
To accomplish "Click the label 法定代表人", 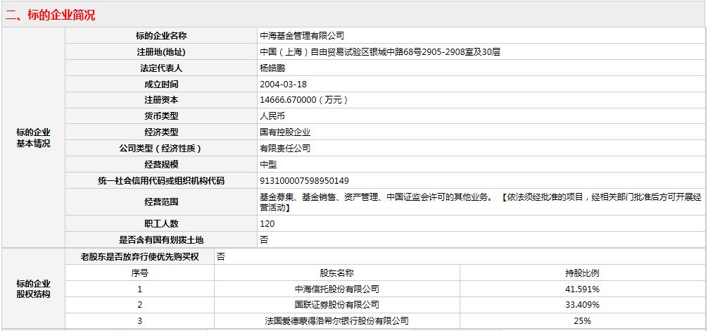I will [161, 68].
